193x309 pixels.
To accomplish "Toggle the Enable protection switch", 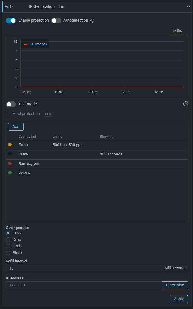I will pos(11,21).
